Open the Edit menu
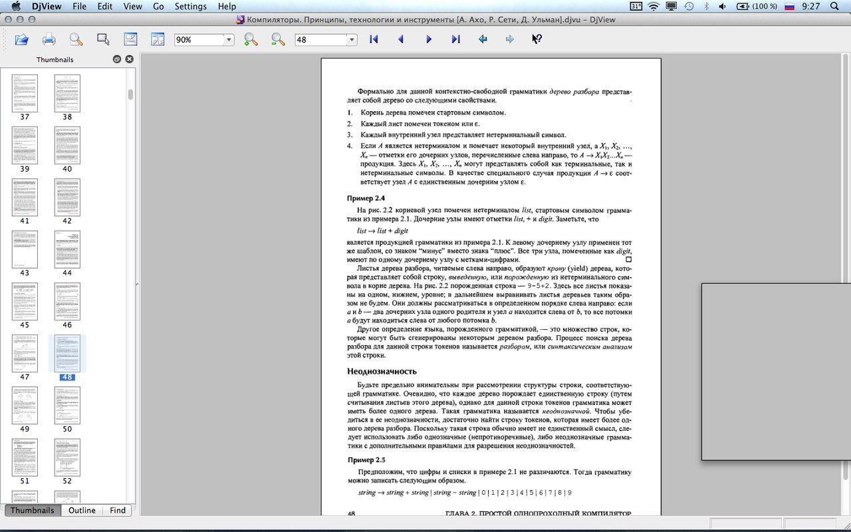This screenshot has width=851, height=532. pyautogui.click(x=105, y=6)
